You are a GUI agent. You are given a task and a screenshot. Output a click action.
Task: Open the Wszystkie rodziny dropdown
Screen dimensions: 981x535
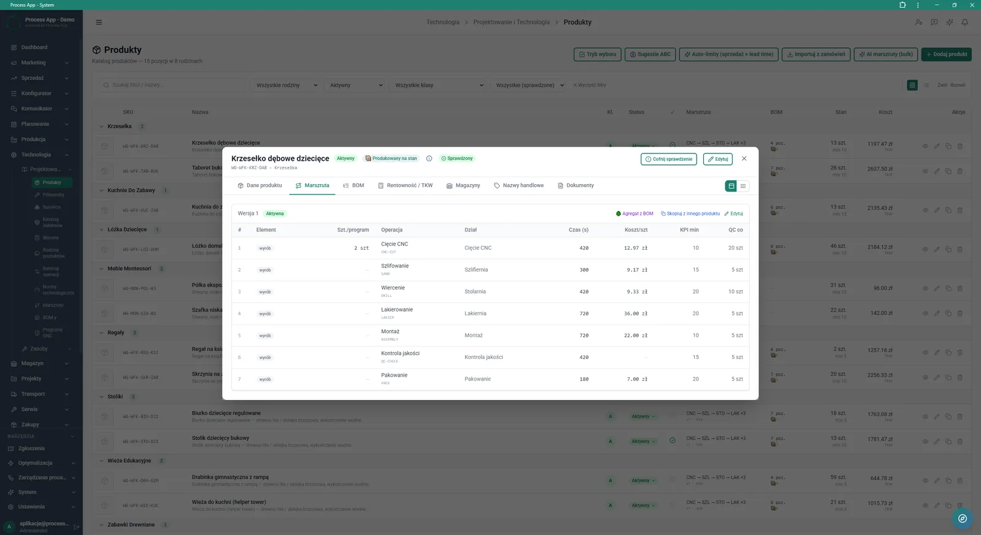[x=286, y=85]
